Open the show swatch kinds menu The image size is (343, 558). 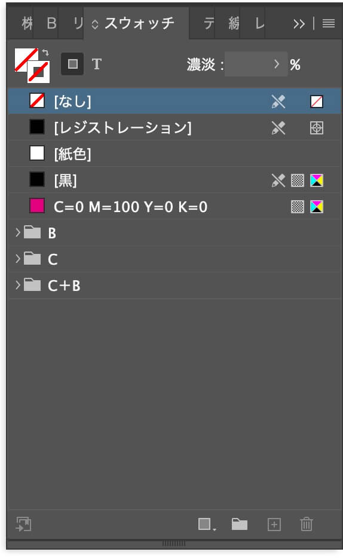click(x=207, y=524)
